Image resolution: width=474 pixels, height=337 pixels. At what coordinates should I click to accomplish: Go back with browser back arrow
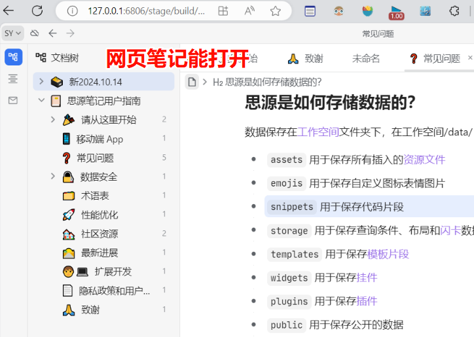[9, 10]
